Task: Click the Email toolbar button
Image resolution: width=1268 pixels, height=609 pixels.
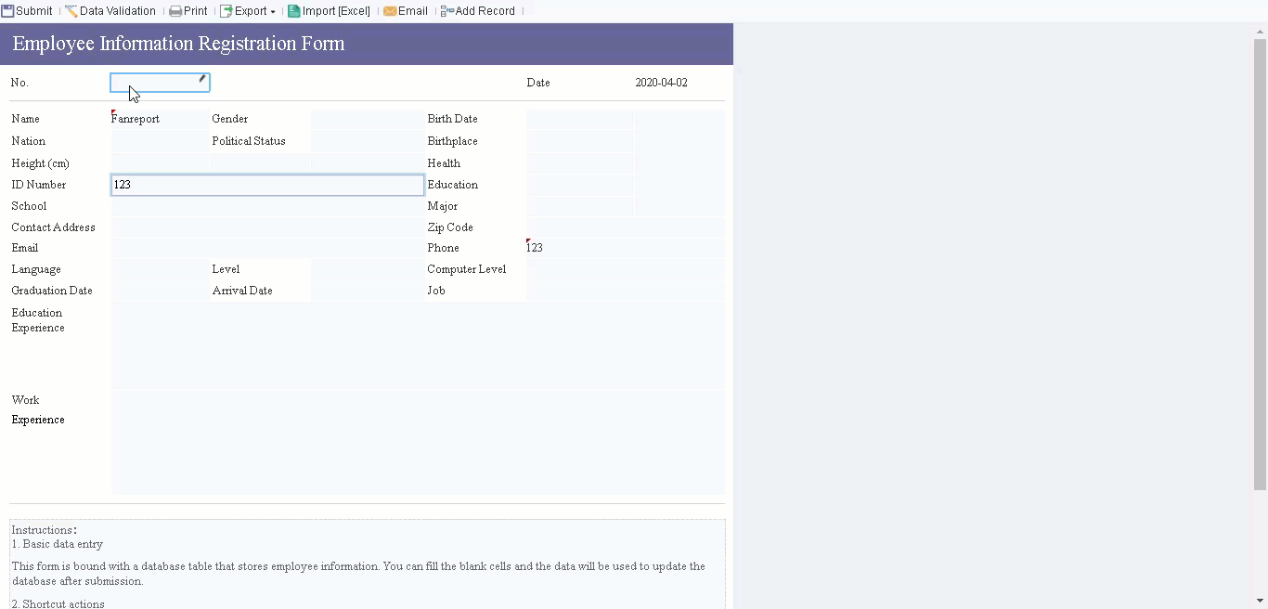Action: point(406,11)
